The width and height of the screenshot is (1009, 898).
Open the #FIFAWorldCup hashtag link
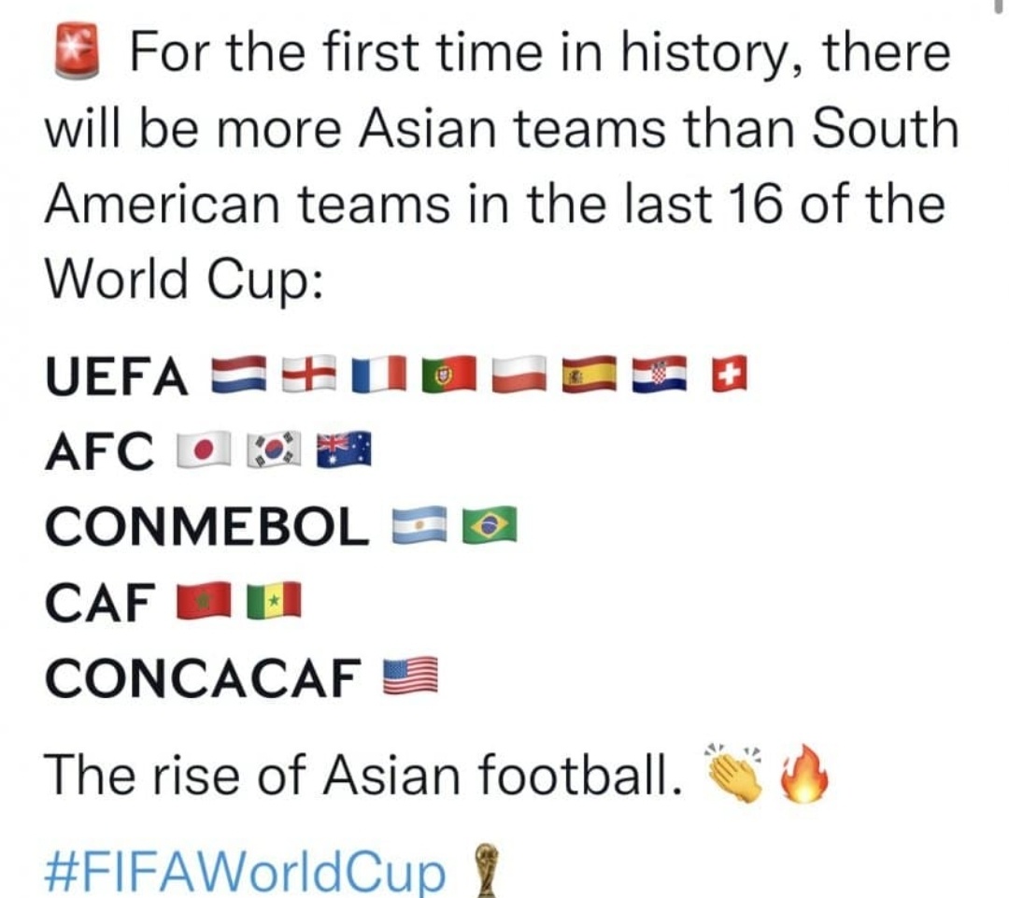245,872
